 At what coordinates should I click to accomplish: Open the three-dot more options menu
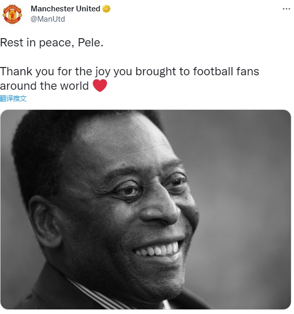286,9
